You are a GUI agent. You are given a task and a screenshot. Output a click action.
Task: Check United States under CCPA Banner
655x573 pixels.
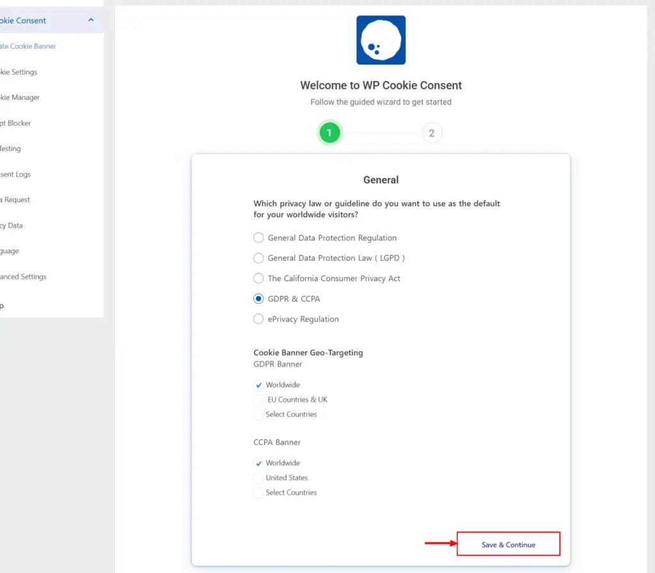point(258,478)
